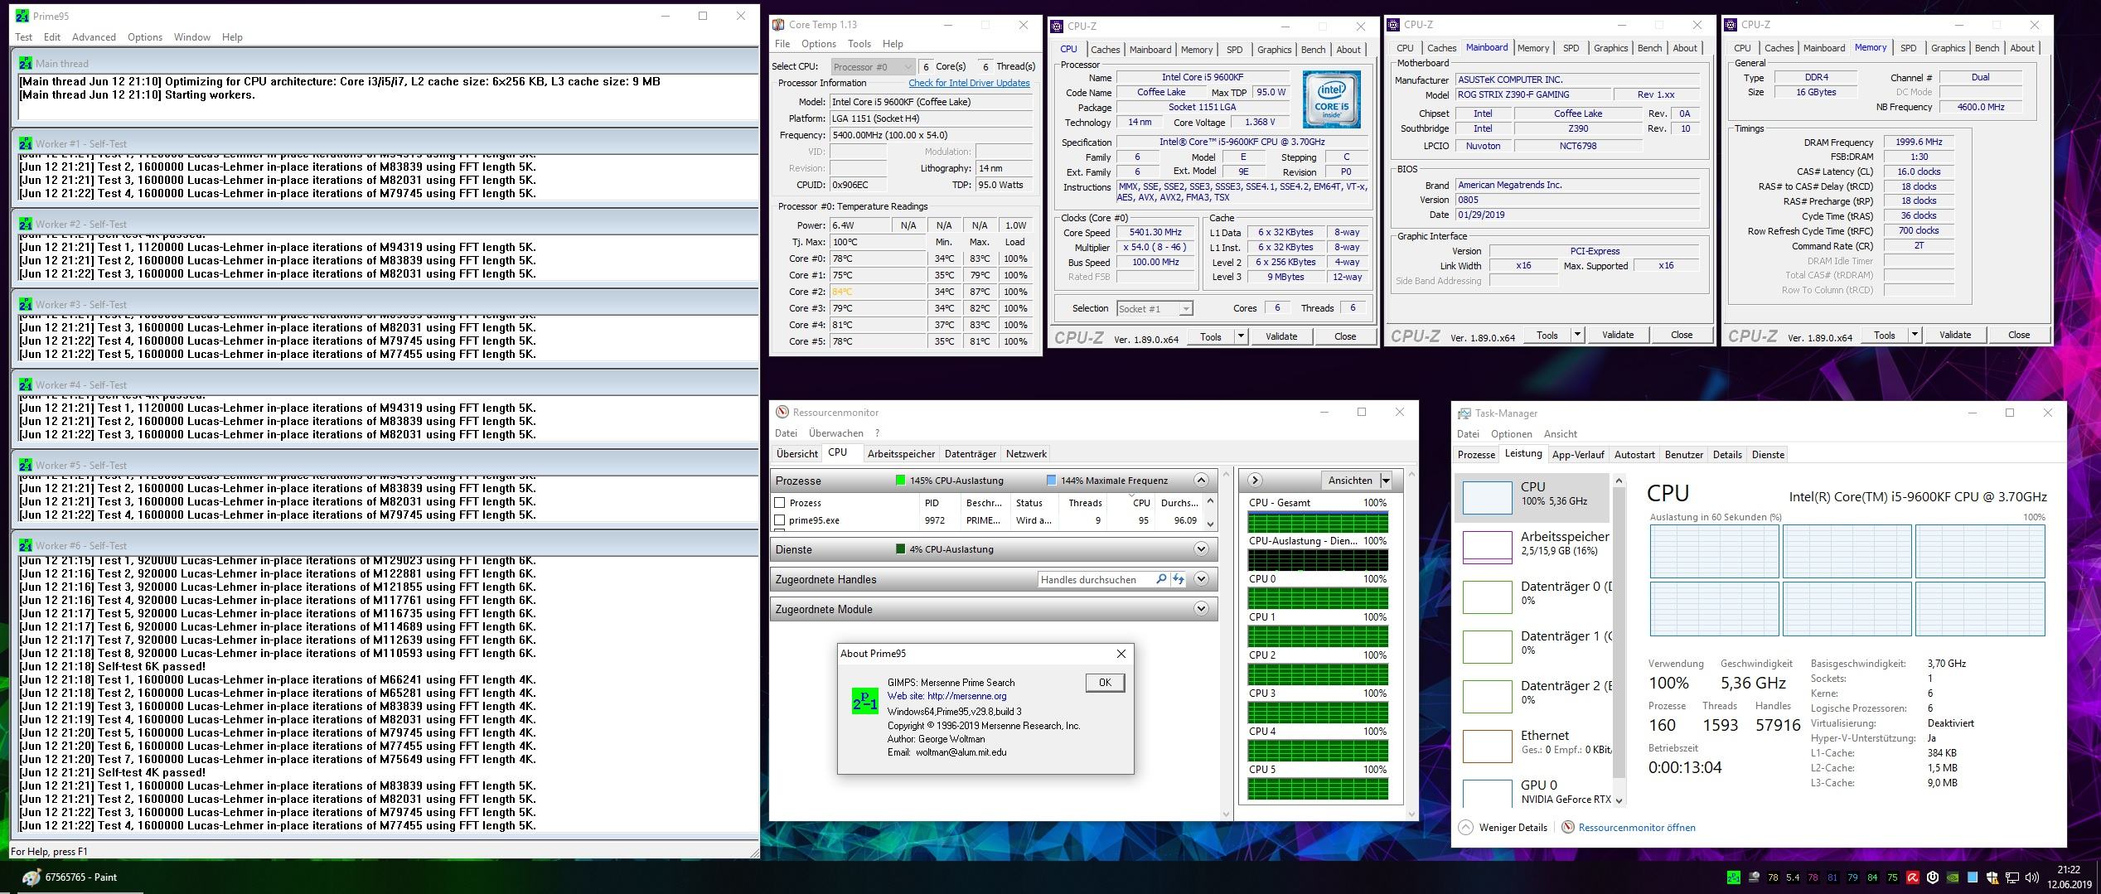Click the Core Temp tray icon showing 84

pos(1873,877)
